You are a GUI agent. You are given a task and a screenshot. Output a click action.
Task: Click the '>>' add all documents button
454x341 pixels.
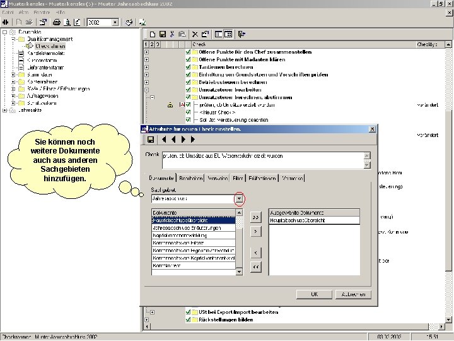tap(255, 217)
